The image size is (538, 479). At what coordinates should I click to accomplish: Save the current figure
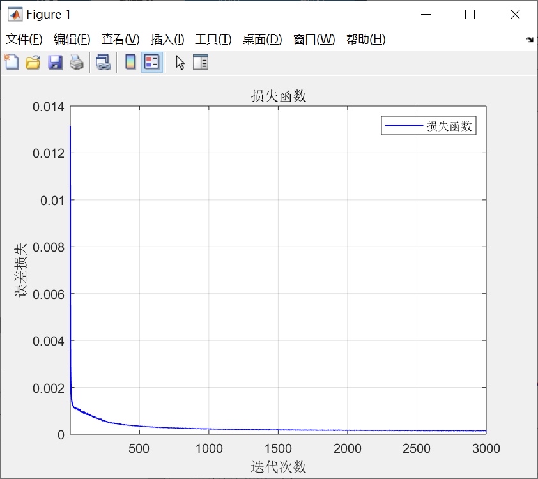pos(54,62)
